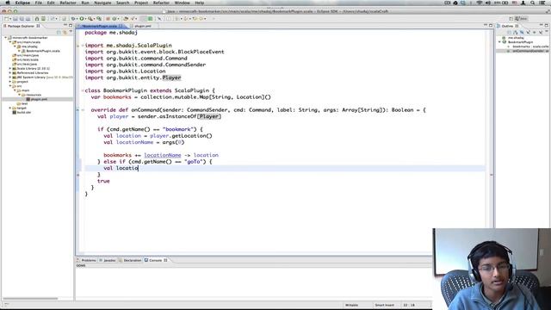
Task: Click the green Run toolbar button
Action: [82, 19]
